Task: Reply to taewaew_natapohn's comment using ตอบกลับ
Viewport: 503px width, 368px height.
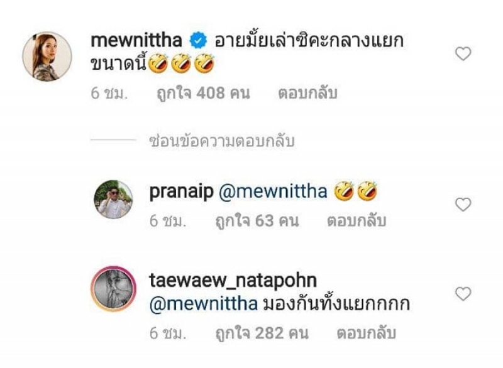Action: point(367,333)
